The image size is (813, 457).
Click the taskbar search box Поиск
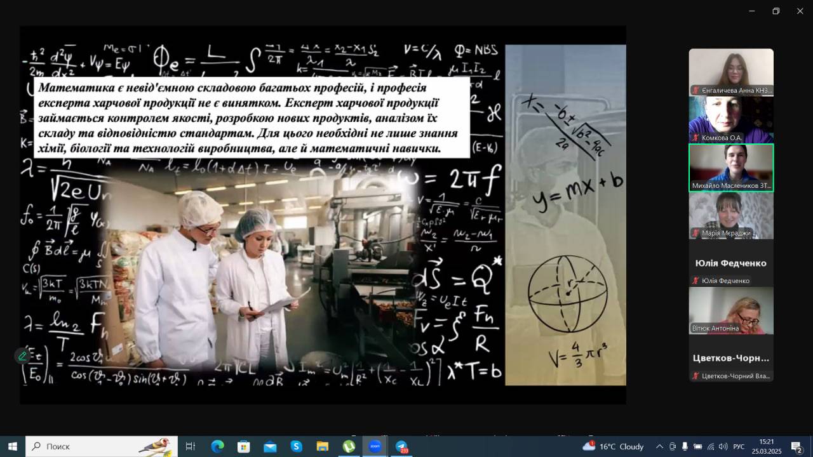coord(102,446)
